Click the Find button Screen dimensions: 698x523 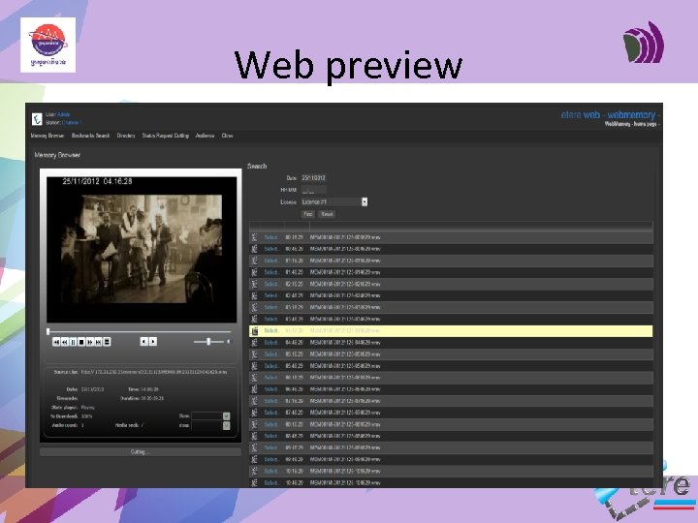click(308, 214)
